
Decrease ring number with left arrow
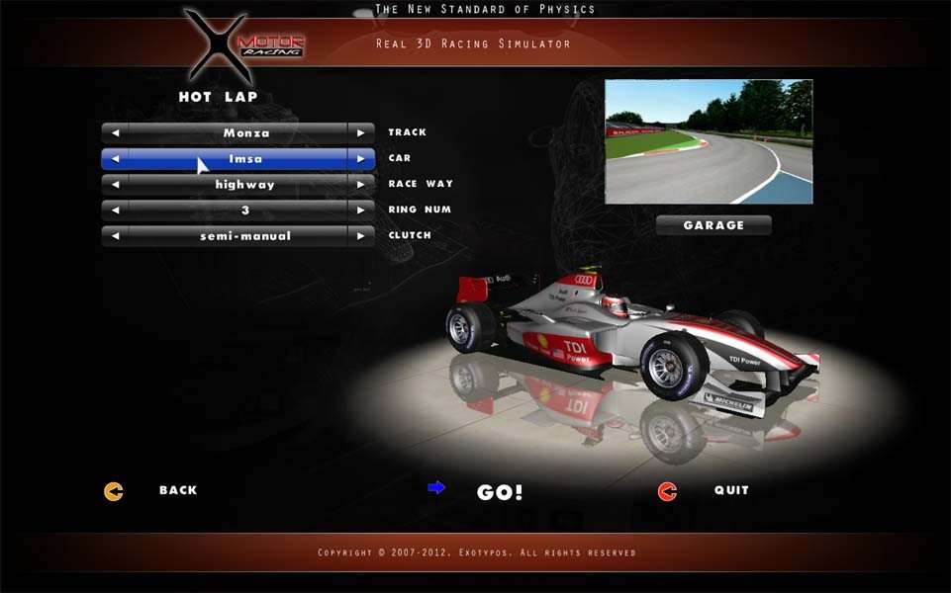pos(115,211)
